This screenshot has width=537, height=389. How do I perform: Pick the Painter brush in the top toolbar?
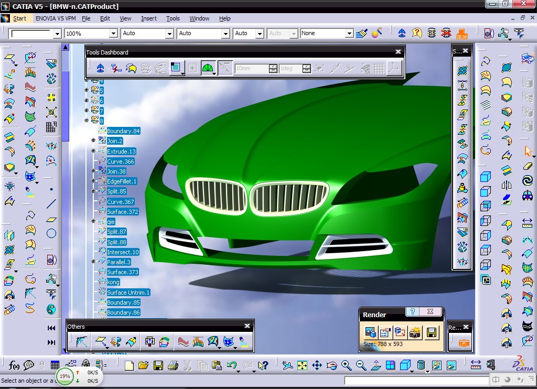click(362, 33)
